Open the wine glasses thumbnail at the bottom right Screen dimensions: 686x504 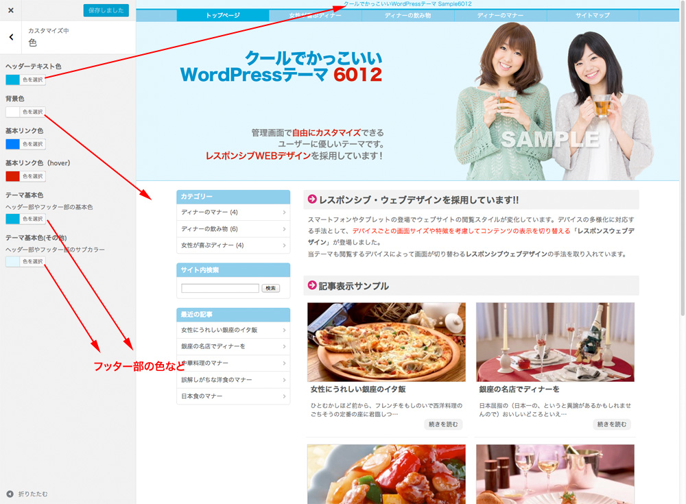555,475
